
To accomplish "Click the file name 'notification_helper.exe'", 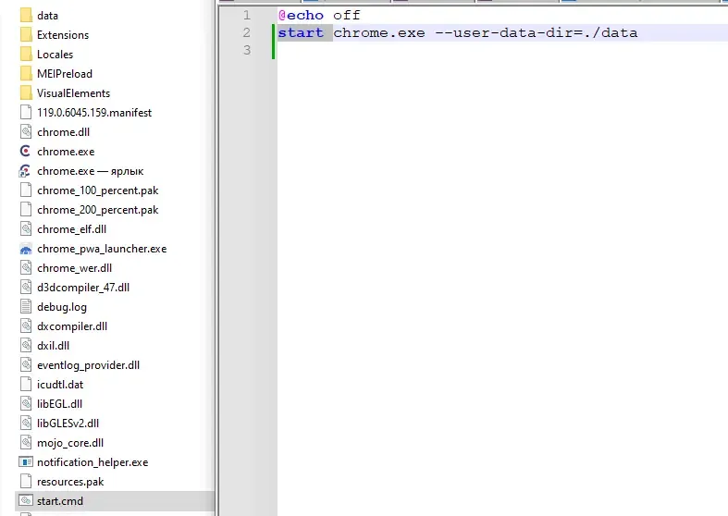I will (93, 462).
